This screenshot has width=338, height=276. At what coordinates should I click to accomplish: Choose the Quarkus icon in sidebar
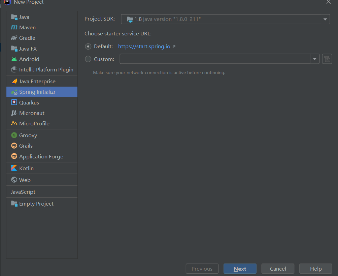pyautogui.click(x=14, y=102)
